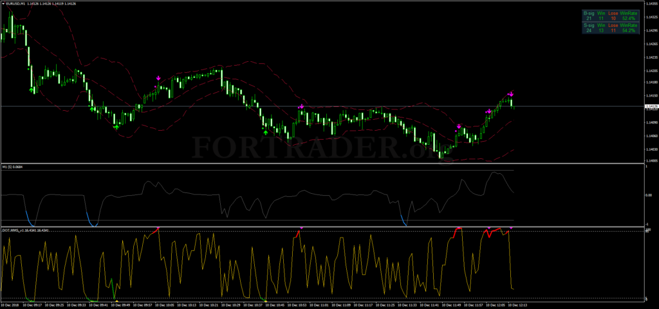Screen dimensions: 659x309
Task: Select the green buy arrow near 10:40
Action: click(x=266, y=131)
